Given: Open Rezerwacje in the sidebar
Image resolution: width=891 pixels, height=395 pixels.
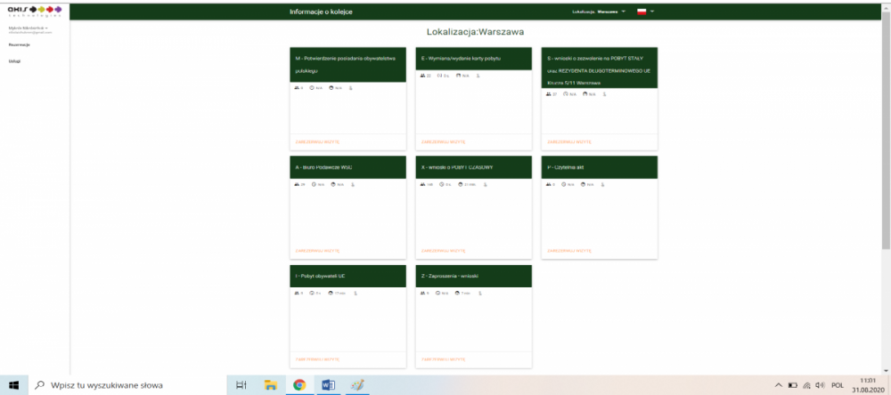Looking at the screenshot, I should click(19, 44).
